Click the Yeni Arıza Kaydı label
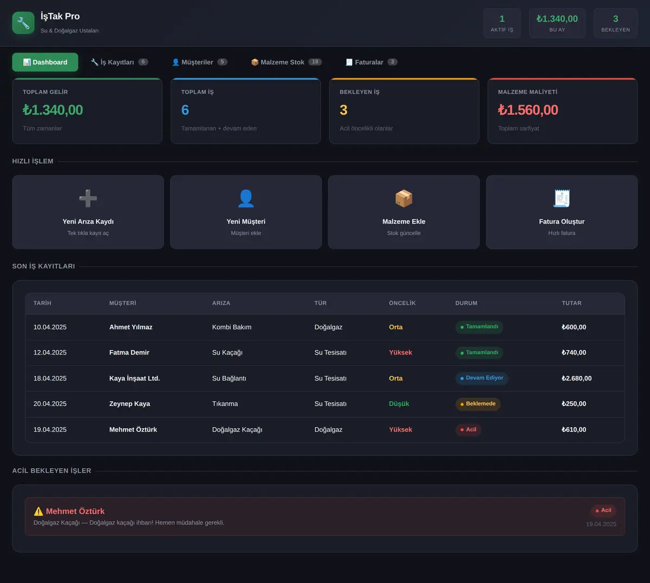Viewport: 650px width, 583px height. pos(88,221)
